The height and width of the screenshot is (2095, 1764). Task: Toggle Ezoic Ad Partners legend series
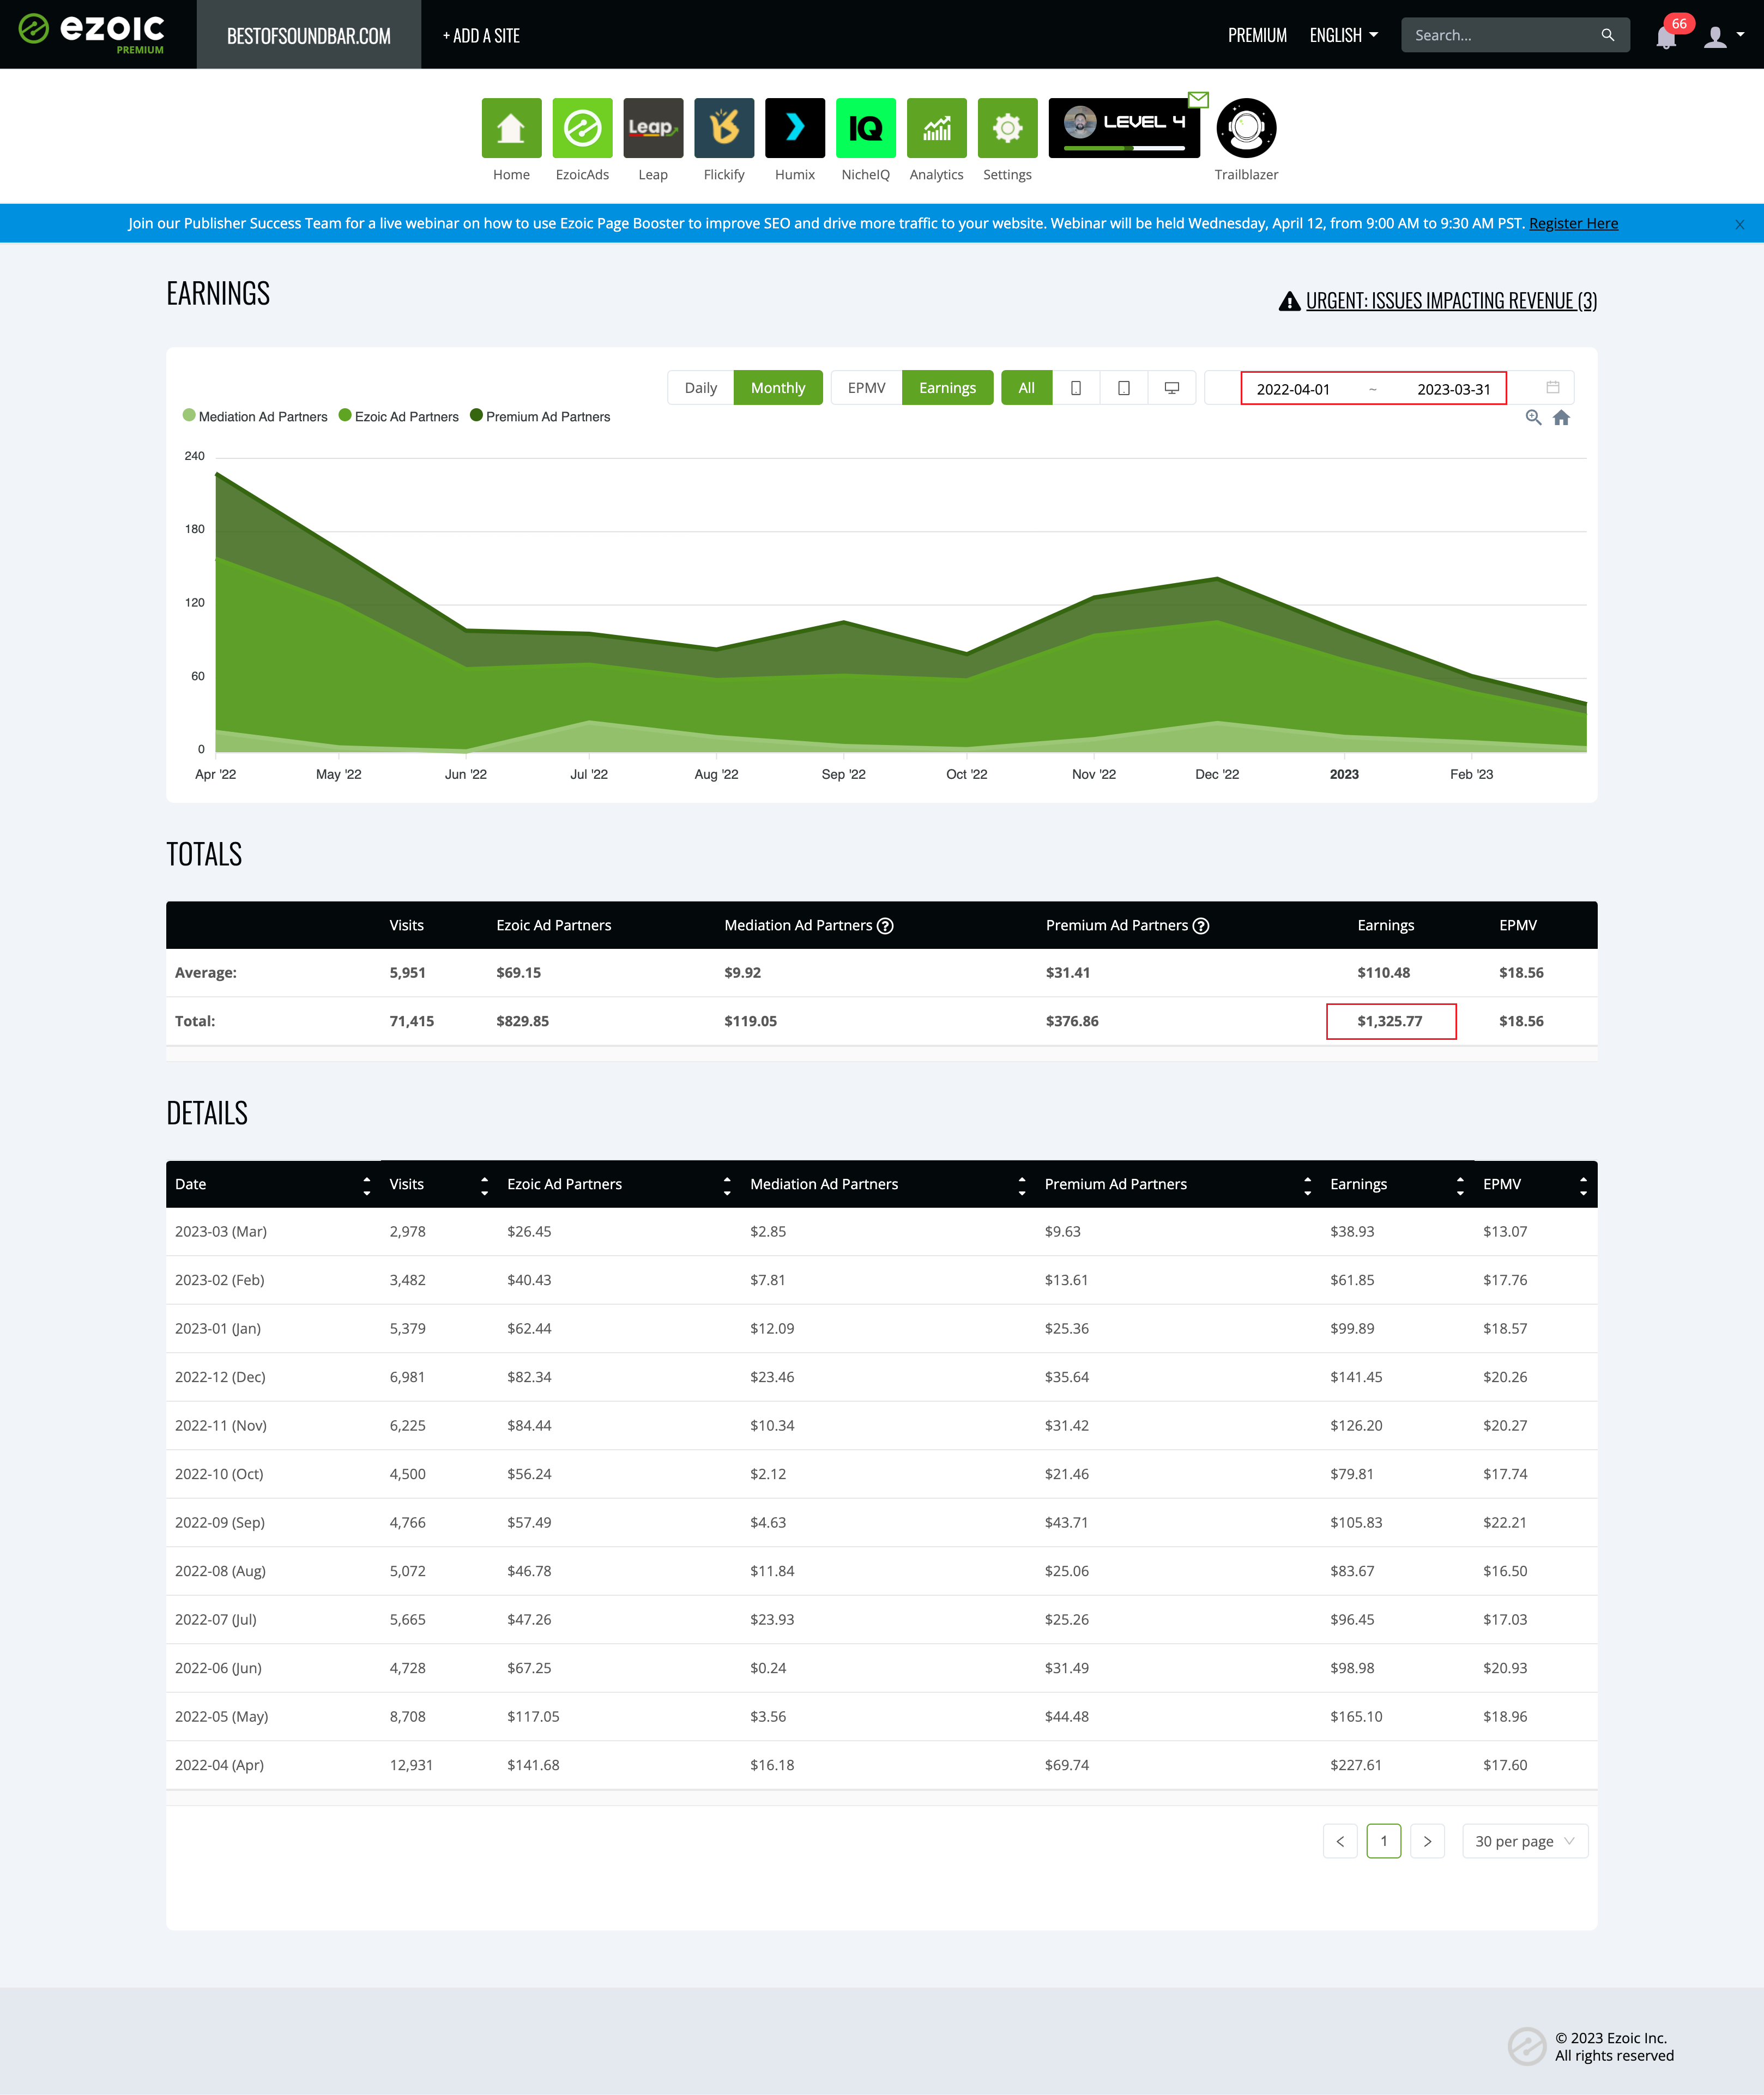tap(399, 417)
